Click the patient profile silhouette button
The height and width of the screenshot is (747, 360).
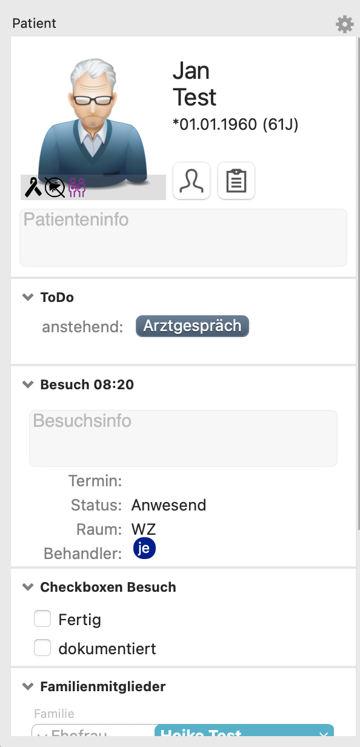(192, 181)
